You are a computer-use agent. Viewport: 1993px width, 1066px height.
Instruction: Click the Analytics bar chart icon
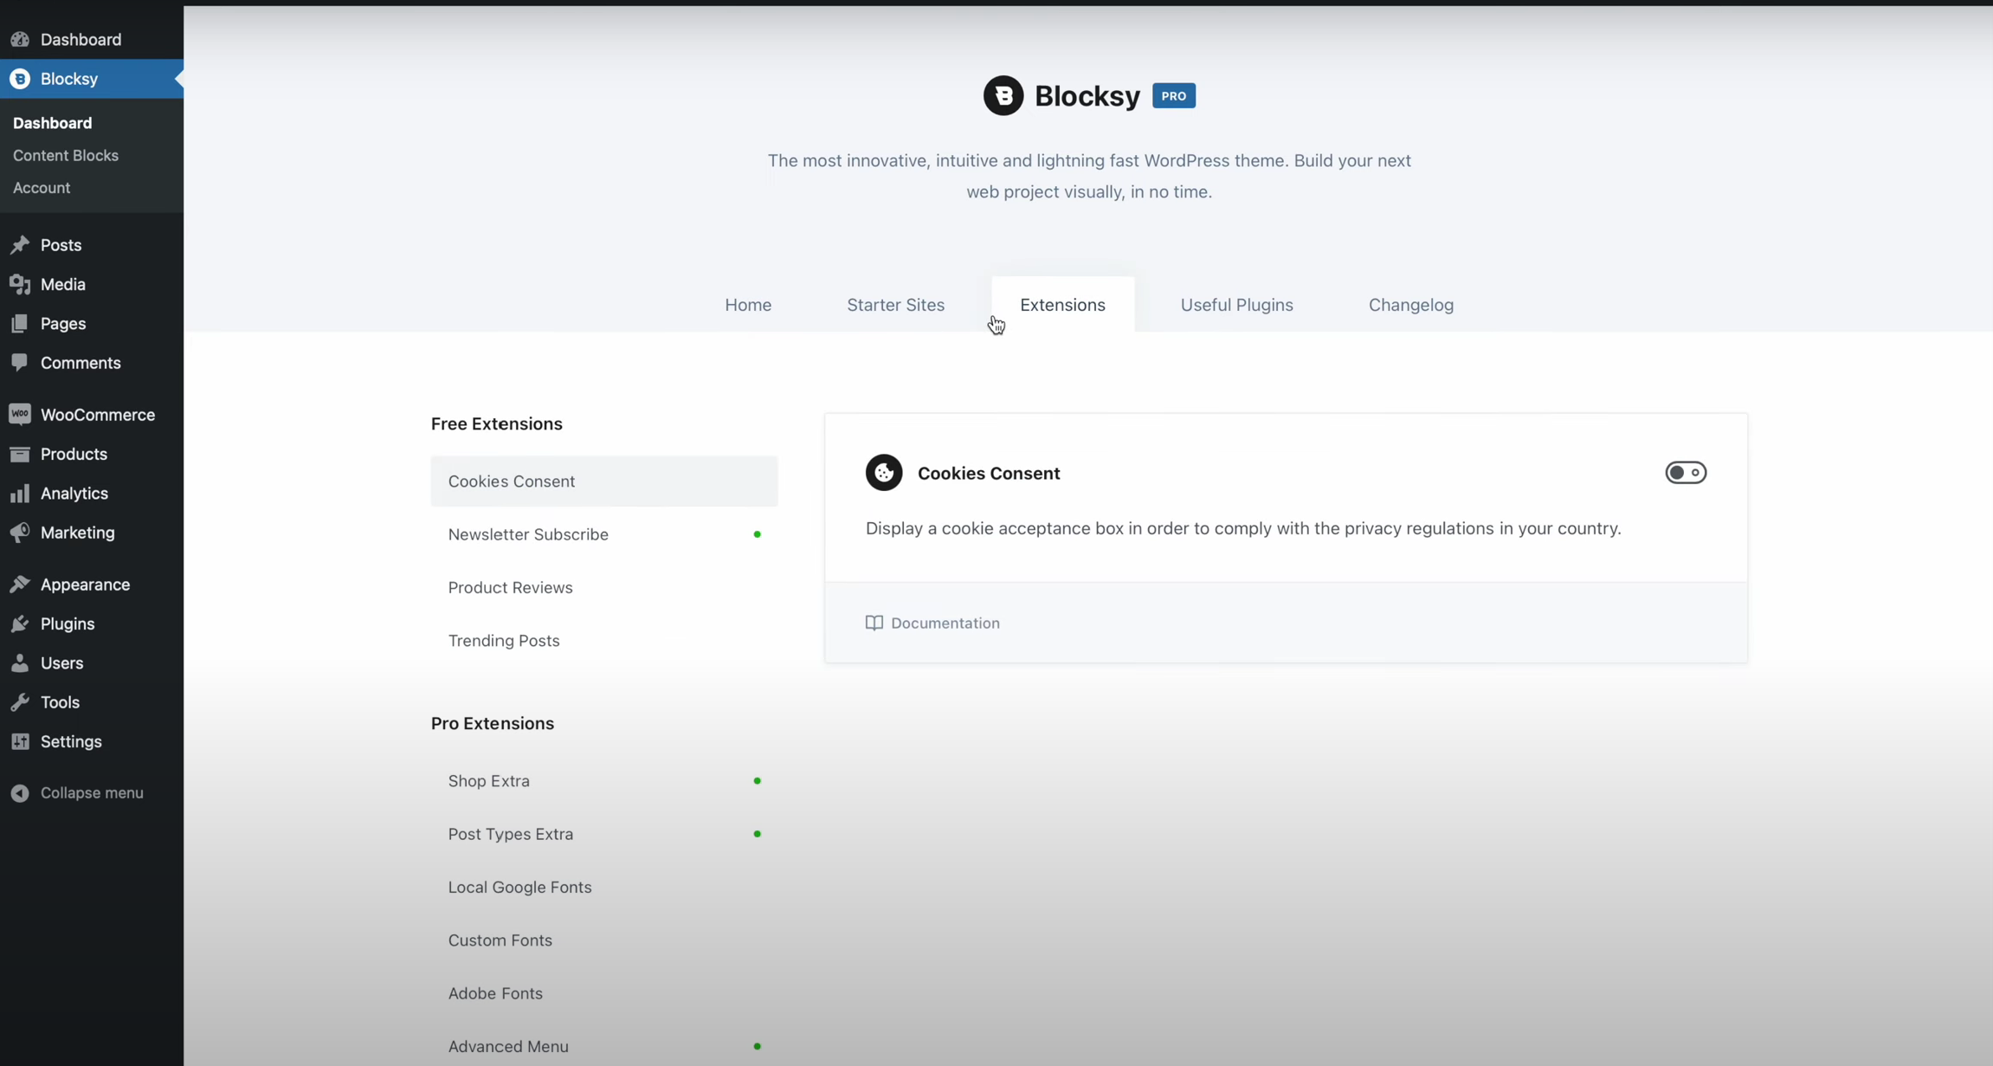tap(20, 494)
